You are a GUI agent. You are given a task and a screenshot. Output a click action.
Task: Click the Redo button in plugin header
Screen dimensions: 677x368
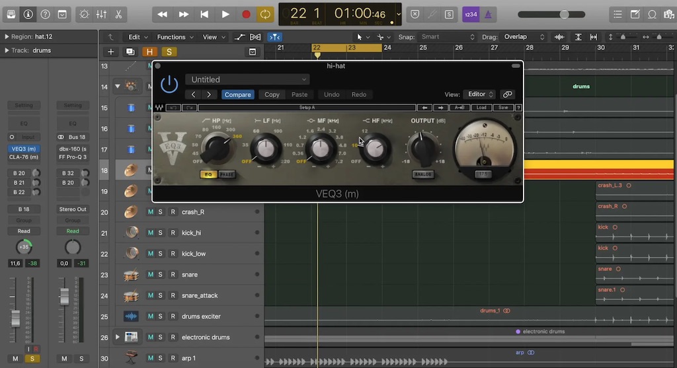point(358,94)
